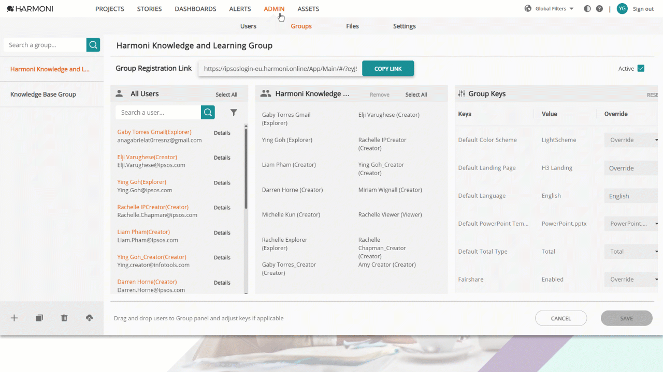Image resolution: width=663 pixels, height=372 pixels.
Task: Delete group with the trash icon
Action: tap(64, 318)
